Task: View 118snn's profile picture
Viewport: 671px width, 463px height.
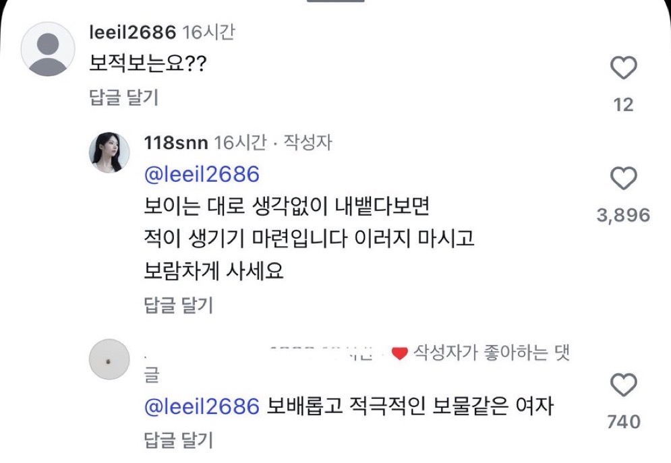Action: pyautogui.click(x=109, y=152)
